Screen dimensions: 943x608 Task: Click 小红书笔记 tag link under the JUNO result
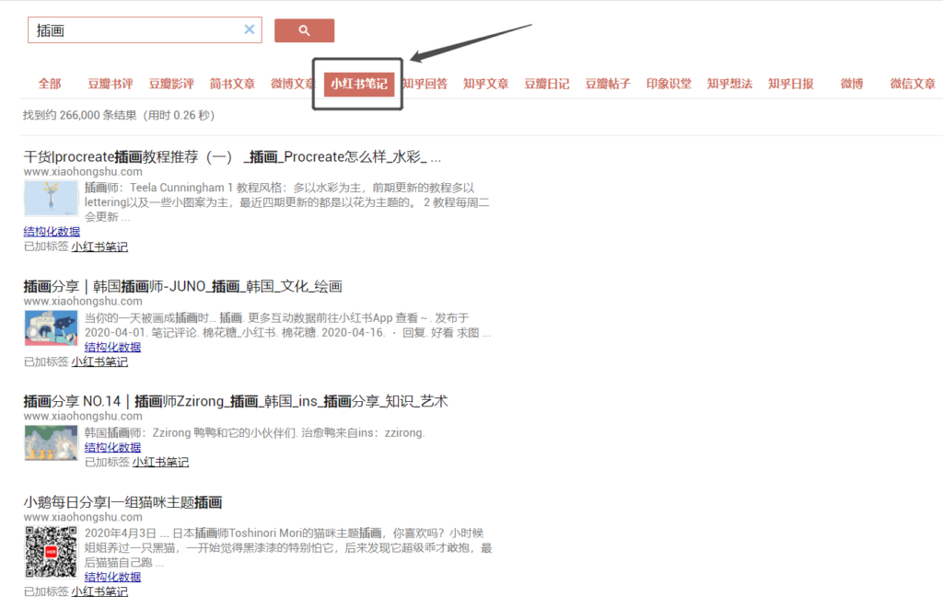[x=99, y=361]
